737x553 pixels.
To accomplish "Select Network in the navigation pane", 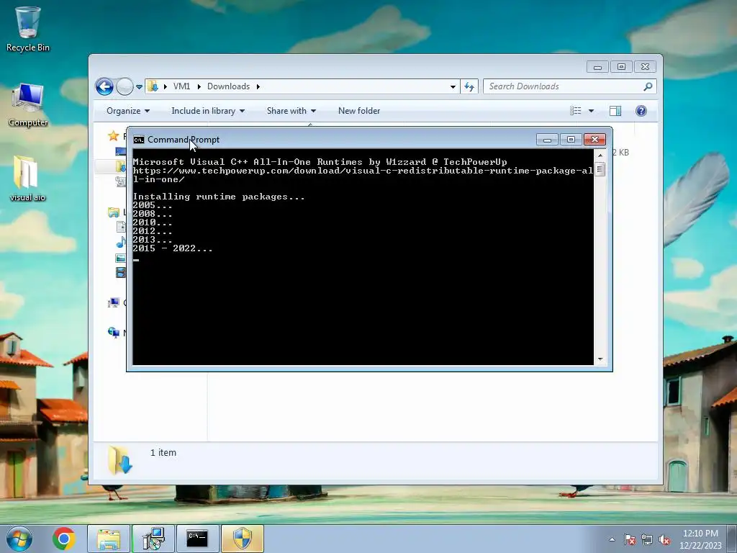I will 113,333.
